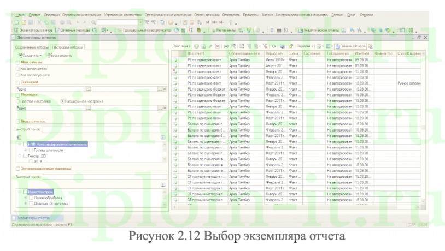Collapse the ИПП_Консолидированная отчетность tree node
The width and height of the screenshot is (445, 251).
tap(20, 144)
